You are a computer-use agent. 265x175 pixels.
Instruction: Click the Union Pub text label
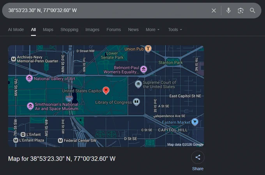tap(134, 49)
